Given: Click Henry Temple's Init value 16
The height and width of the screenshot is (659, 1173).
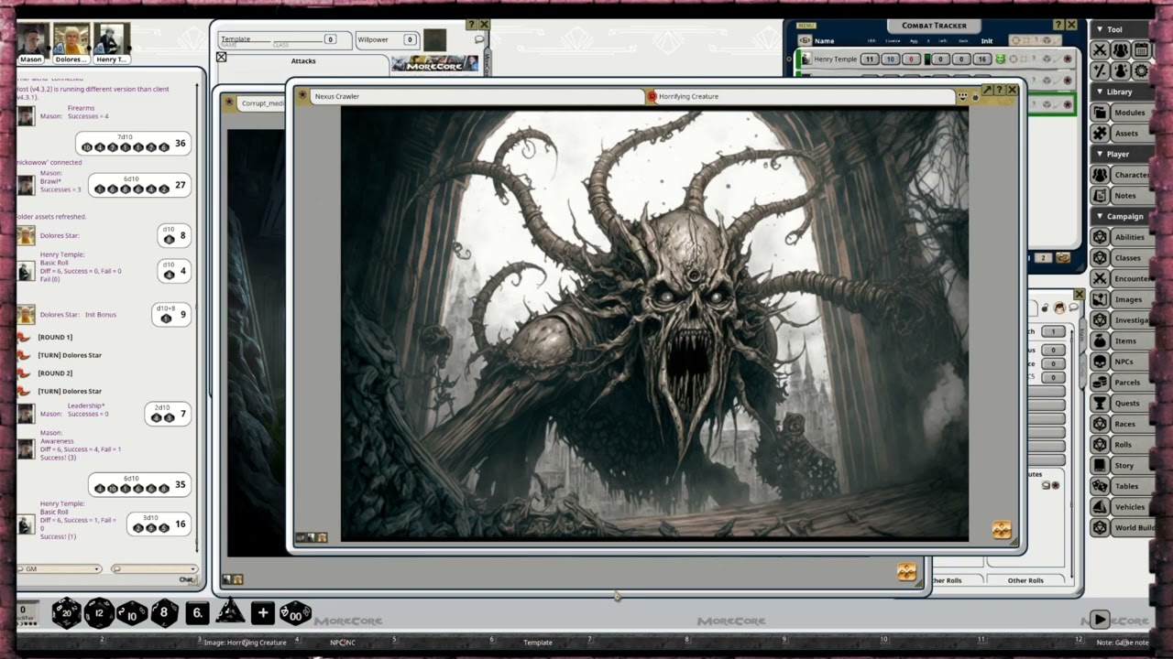Looking at the screenshot, I should click(x=982, y=59).
